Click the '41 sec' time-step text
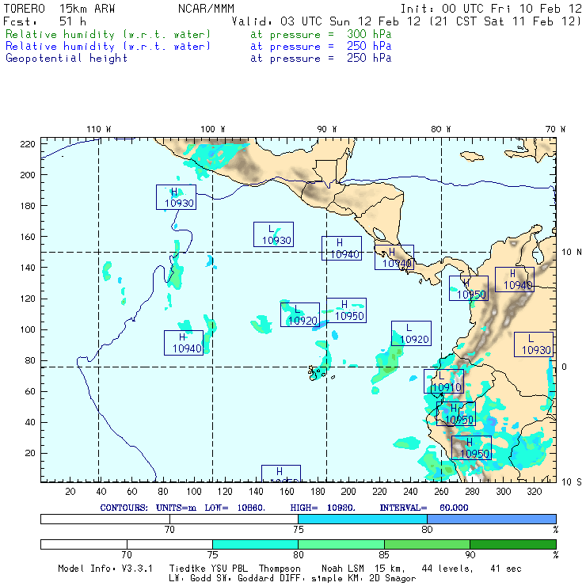Image resolution: width=586 pixels, height=586 pixels. (505, 569)
